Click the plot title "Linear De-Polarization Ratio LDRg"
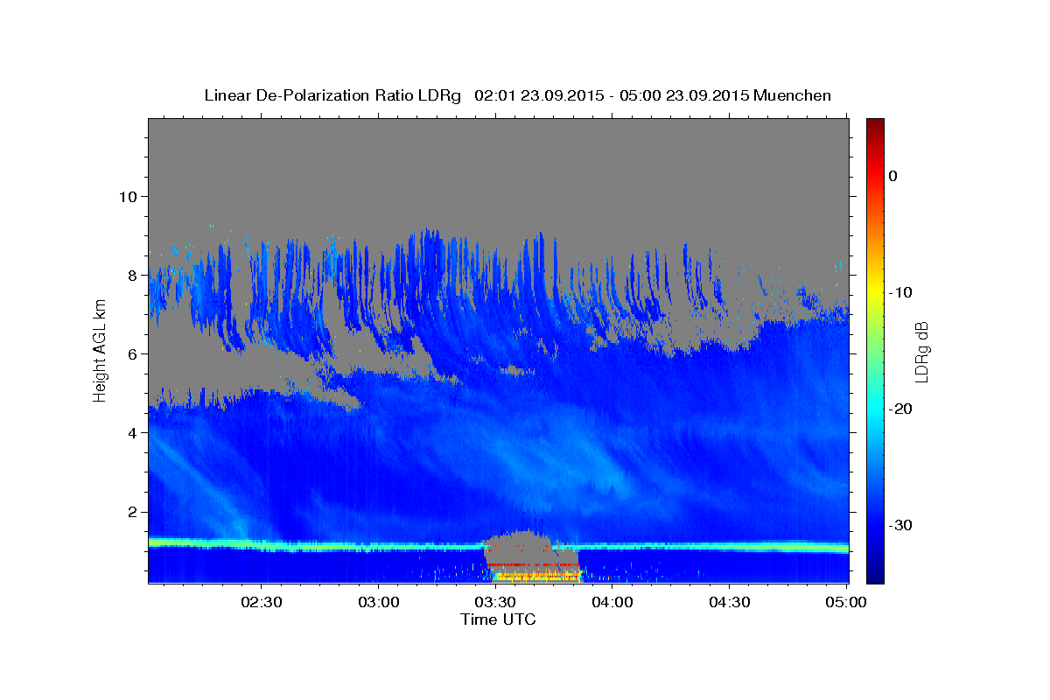The image size is (1050, 700). pos(332,95)
